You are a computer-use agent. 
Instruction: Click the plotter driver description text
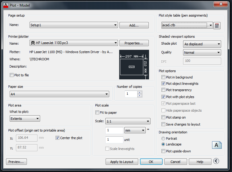71,52
